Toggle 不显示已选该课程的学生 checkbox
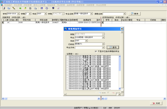This screenshot has height=109, width=167. coord(96,51)
